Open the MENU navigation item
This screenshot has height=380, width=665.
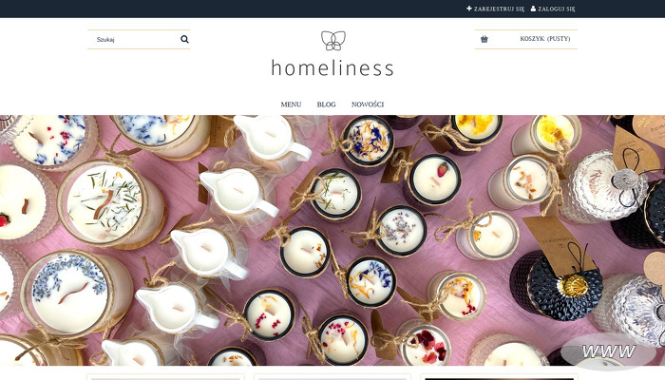pyautogui.click(x=291, y=104)
